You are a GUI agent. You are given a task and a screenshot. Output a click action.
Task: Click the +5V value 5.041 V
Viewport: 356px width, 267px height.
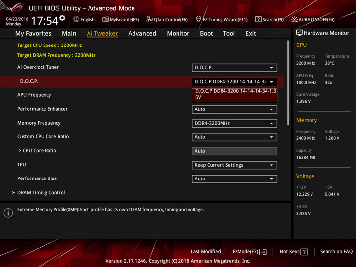(332, 194)
